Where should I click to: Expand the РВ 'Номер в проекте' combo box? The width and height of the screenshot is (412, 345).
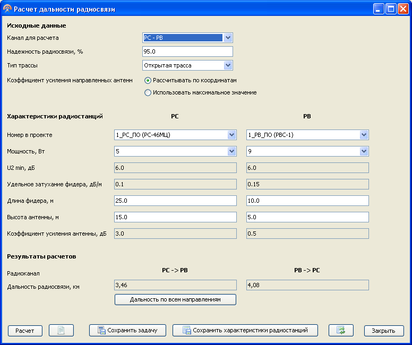click(364, 135)
